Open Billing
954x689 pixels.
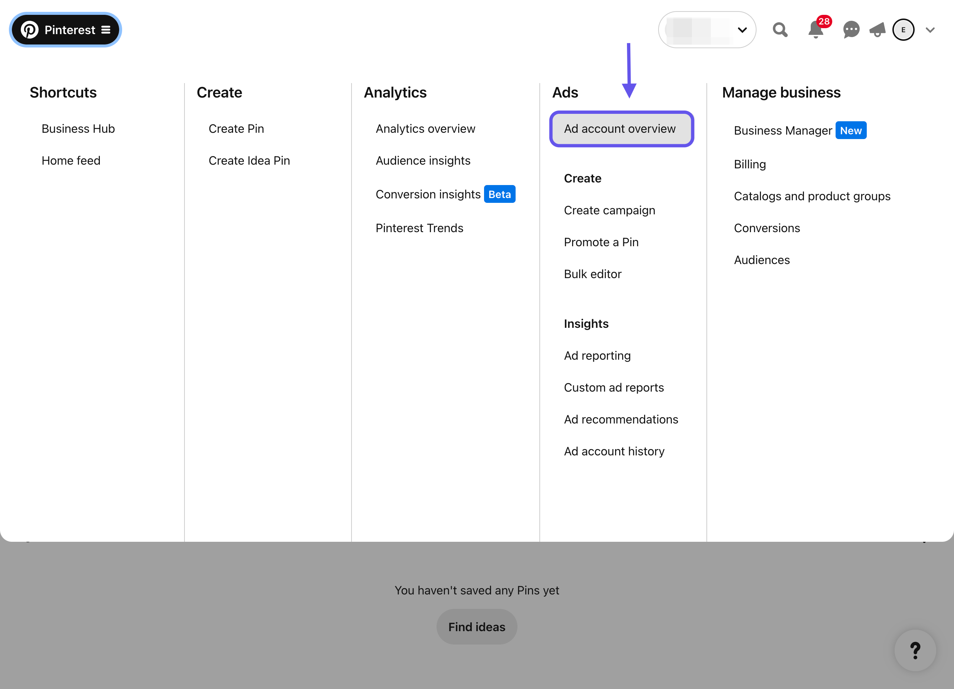(749, 164)
